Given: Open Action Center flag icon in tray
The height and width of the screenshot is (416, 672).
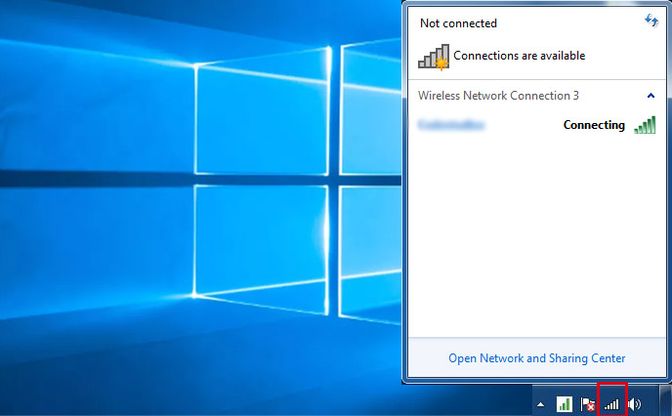Looking at the screenshot, I should pos(588,404).
